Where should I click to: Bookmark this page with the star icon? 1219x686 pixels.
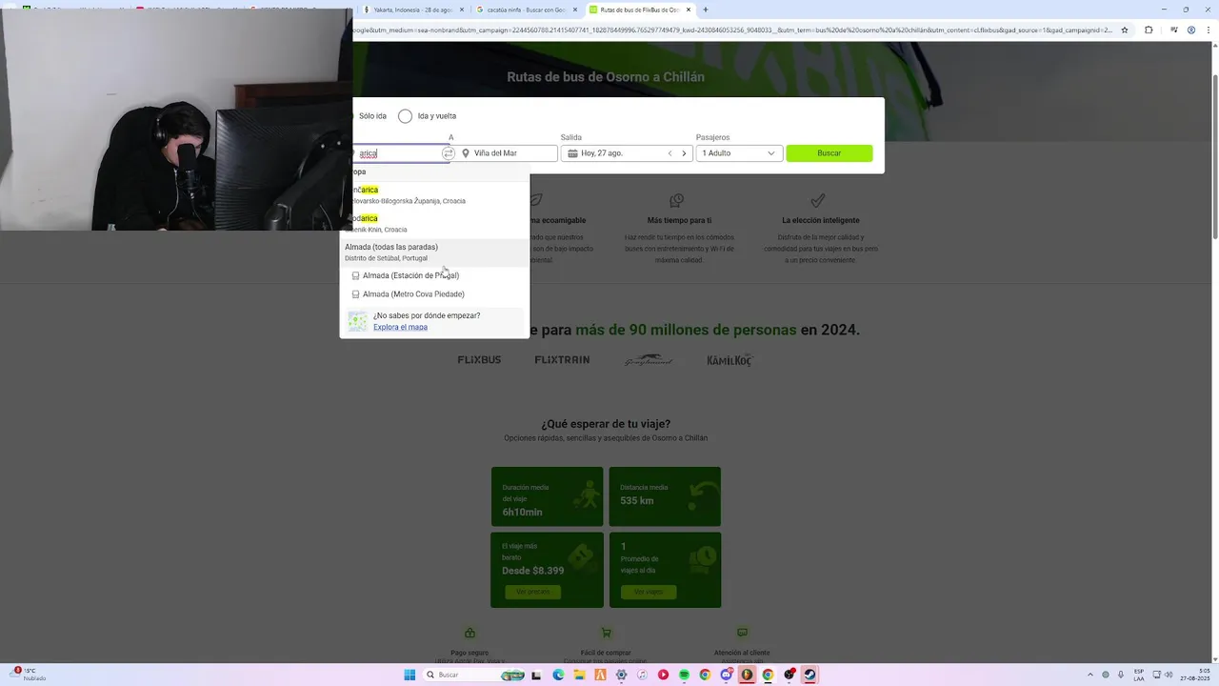click(x=1125, y=30)
